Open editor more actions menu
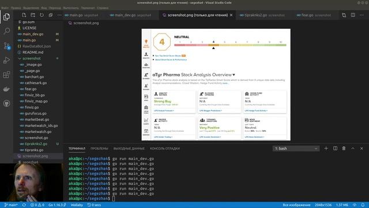 pyautogui.click(x=362, y=15)
